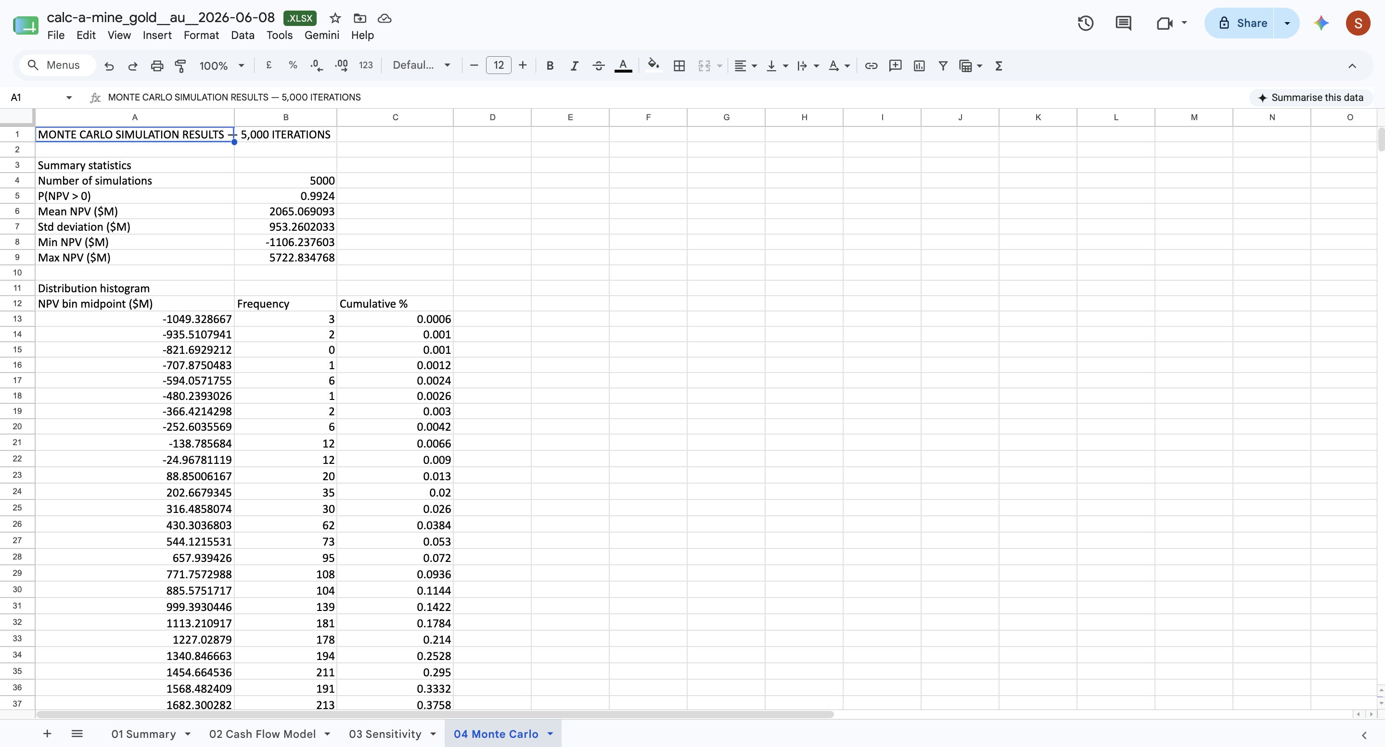1385x747 pixels.
Task: Open 04 Monte Carlo tab menu arrow
Action: pyautogui.click(x=550, y=734)
